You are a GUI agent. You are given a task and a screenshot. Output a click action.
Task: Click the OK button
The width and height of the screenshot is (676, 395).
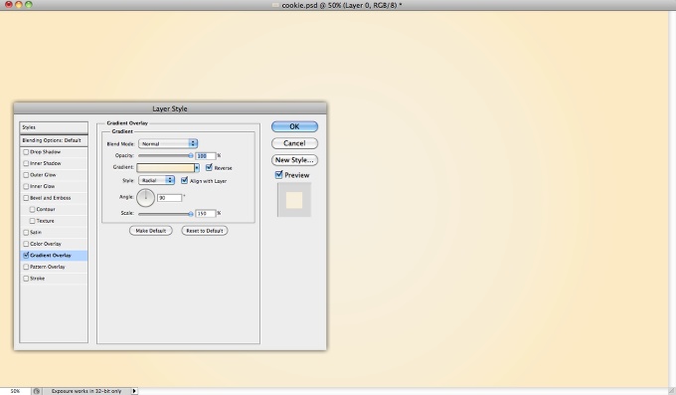point(294,126)
